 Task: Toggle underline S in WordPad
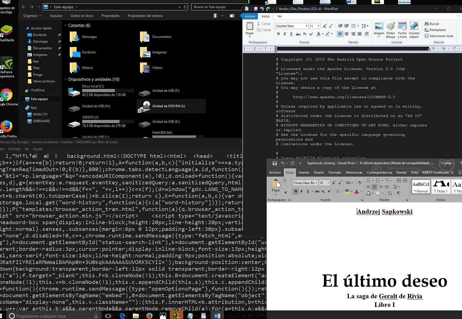[x=291, y=34]
